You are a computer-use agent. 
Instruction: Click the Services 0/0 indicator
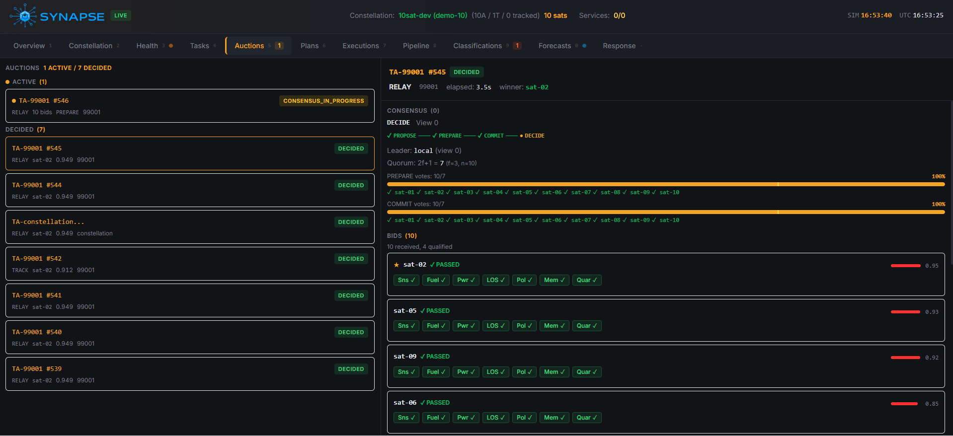pos(602,15)
